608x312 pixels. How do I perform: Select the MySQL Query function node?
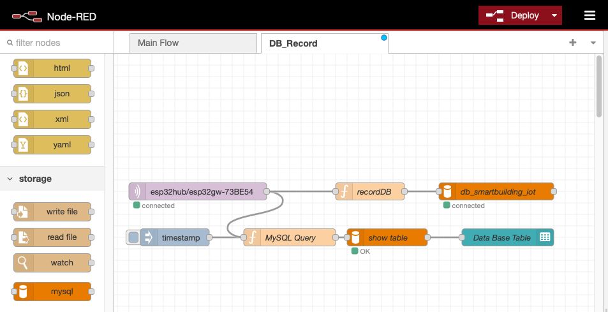pyautogui.click(x=290, y=237)
